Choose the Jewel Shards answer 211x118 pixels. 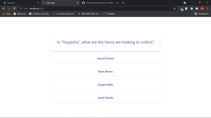105,98
